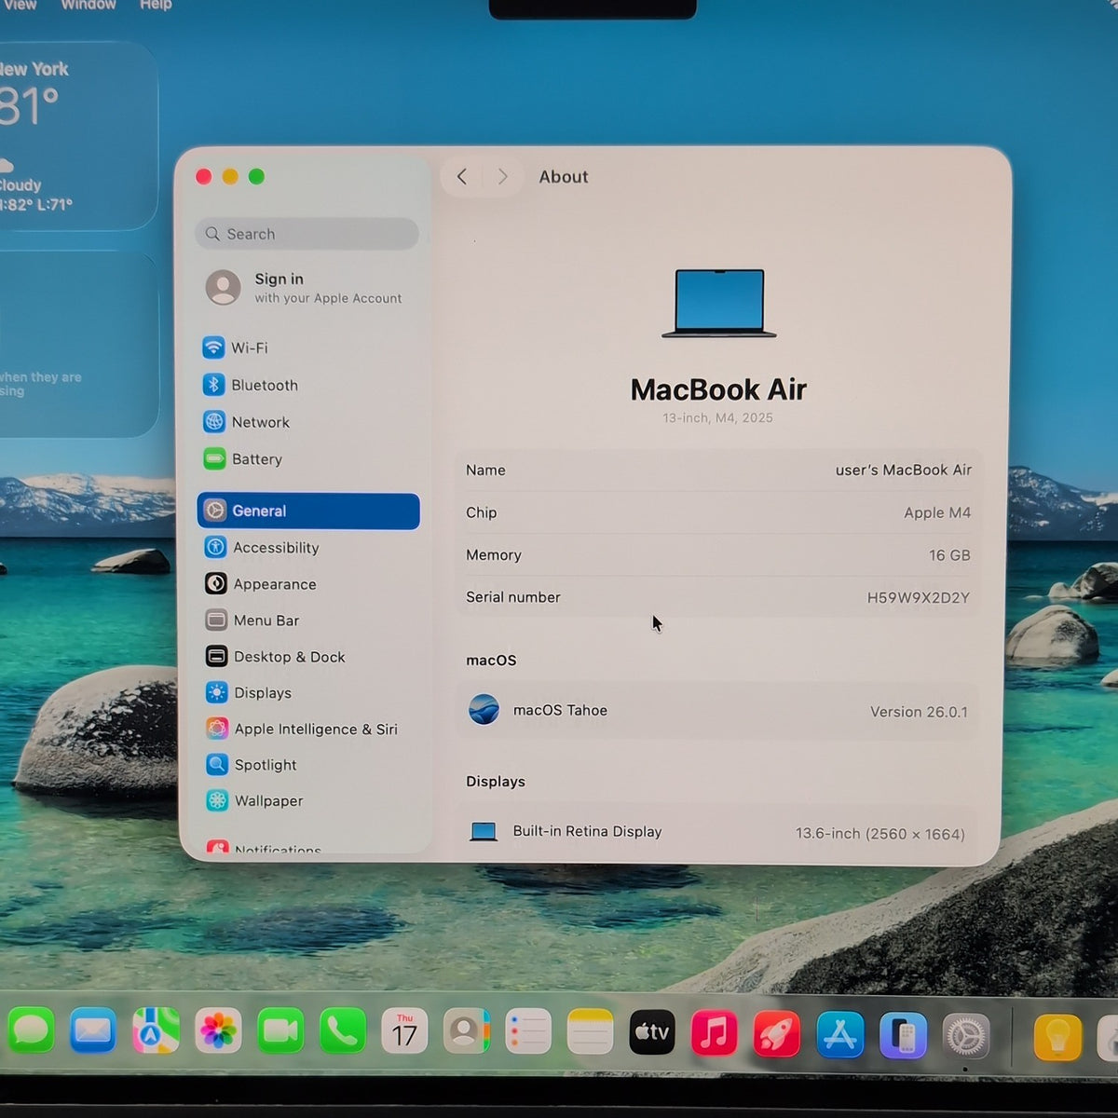The image size is (1118, 1118).
Task: Click the "macOS" section label
Action: [x=491, y=660]
